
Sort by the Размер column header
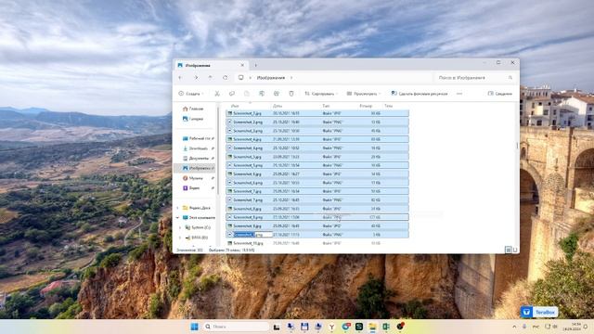click(366, 106)
